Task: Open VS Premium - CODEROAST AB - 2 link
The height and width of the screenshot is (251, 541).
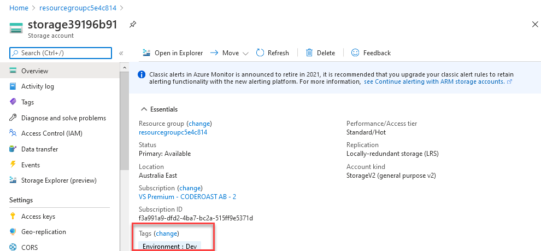Action: (187, 197)
